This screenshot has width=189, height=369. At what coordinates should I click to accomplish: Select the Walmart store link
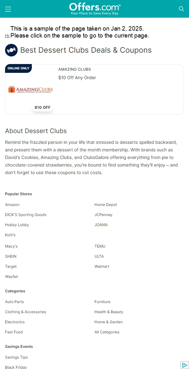(x=102, y=266)
